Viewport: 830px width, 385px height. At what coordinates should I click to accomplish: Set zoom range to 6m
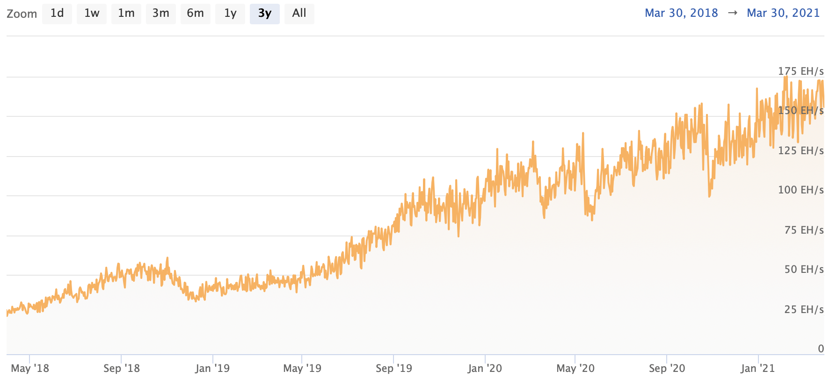pyautogui.click(x=196, y=14)
